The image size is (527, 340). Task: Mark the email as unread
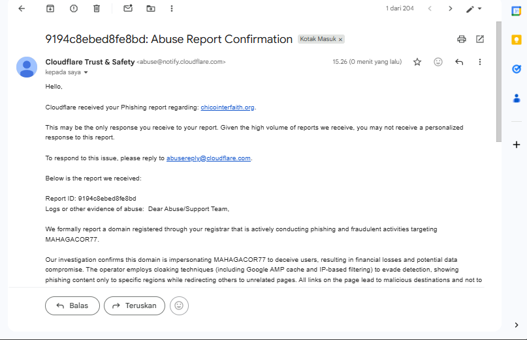click(128, 8)
